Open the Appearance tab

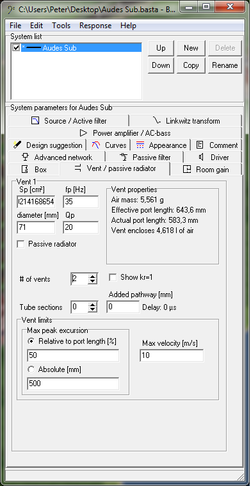click(161, 145)
